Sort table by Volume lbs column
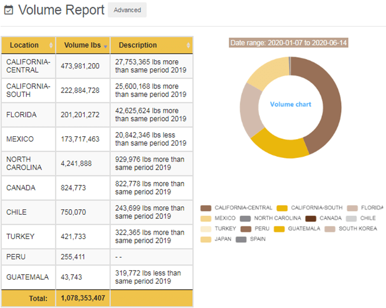This screenshot has width=386, height=308. [x=83, y=45]
